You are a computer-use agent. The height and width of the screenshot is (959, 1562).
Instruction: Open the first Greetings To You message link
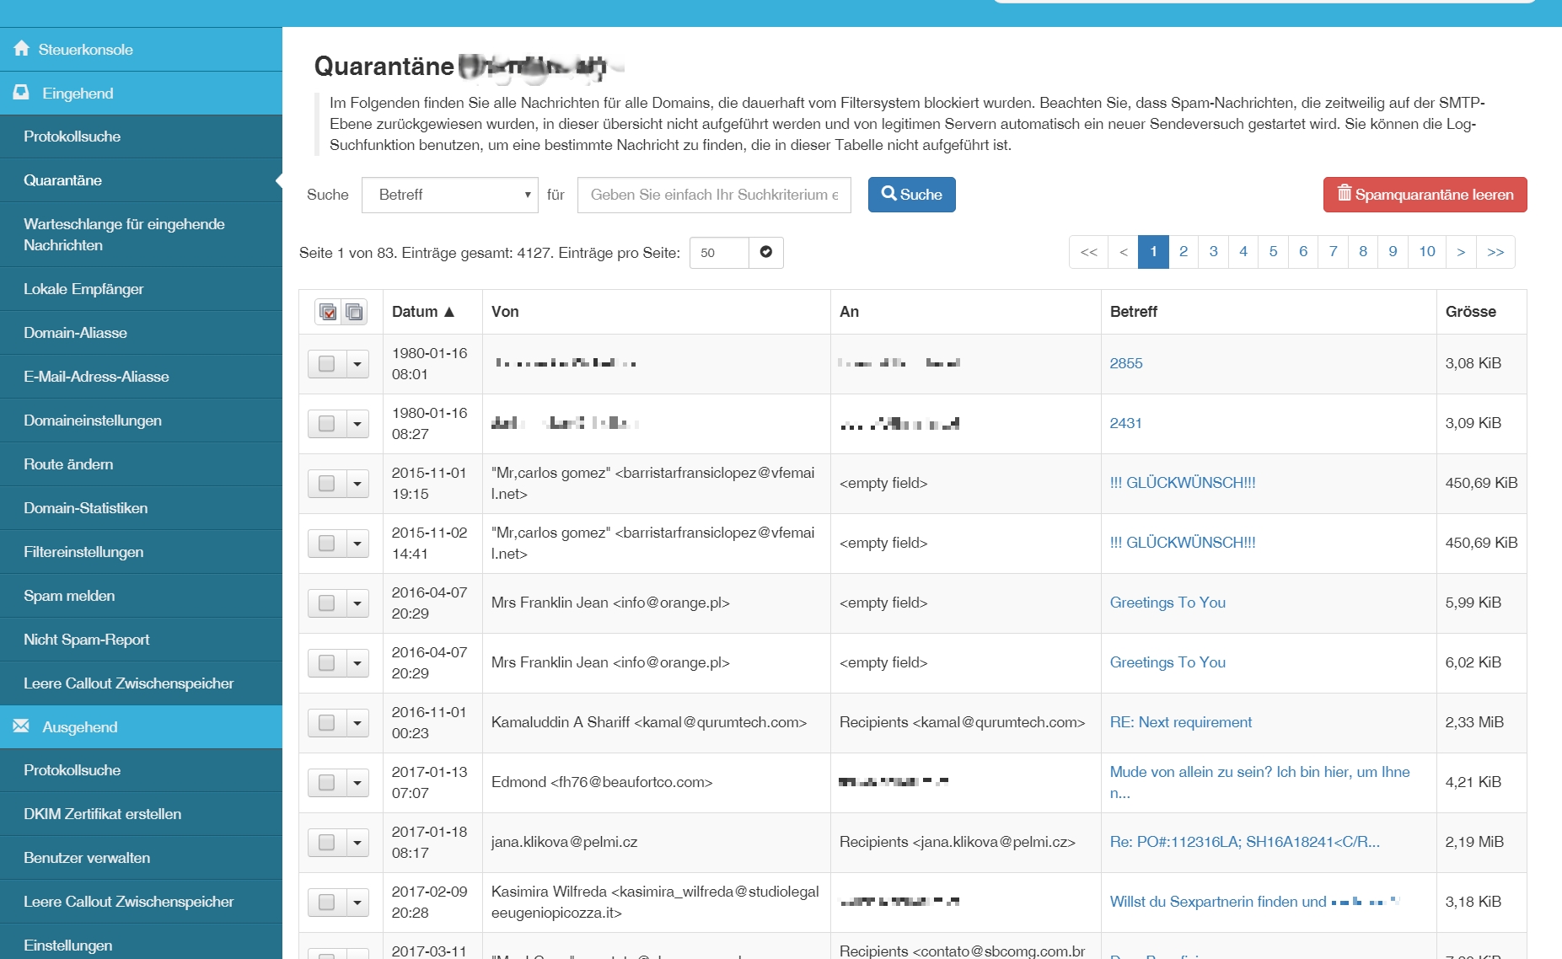pos(1167,603)
